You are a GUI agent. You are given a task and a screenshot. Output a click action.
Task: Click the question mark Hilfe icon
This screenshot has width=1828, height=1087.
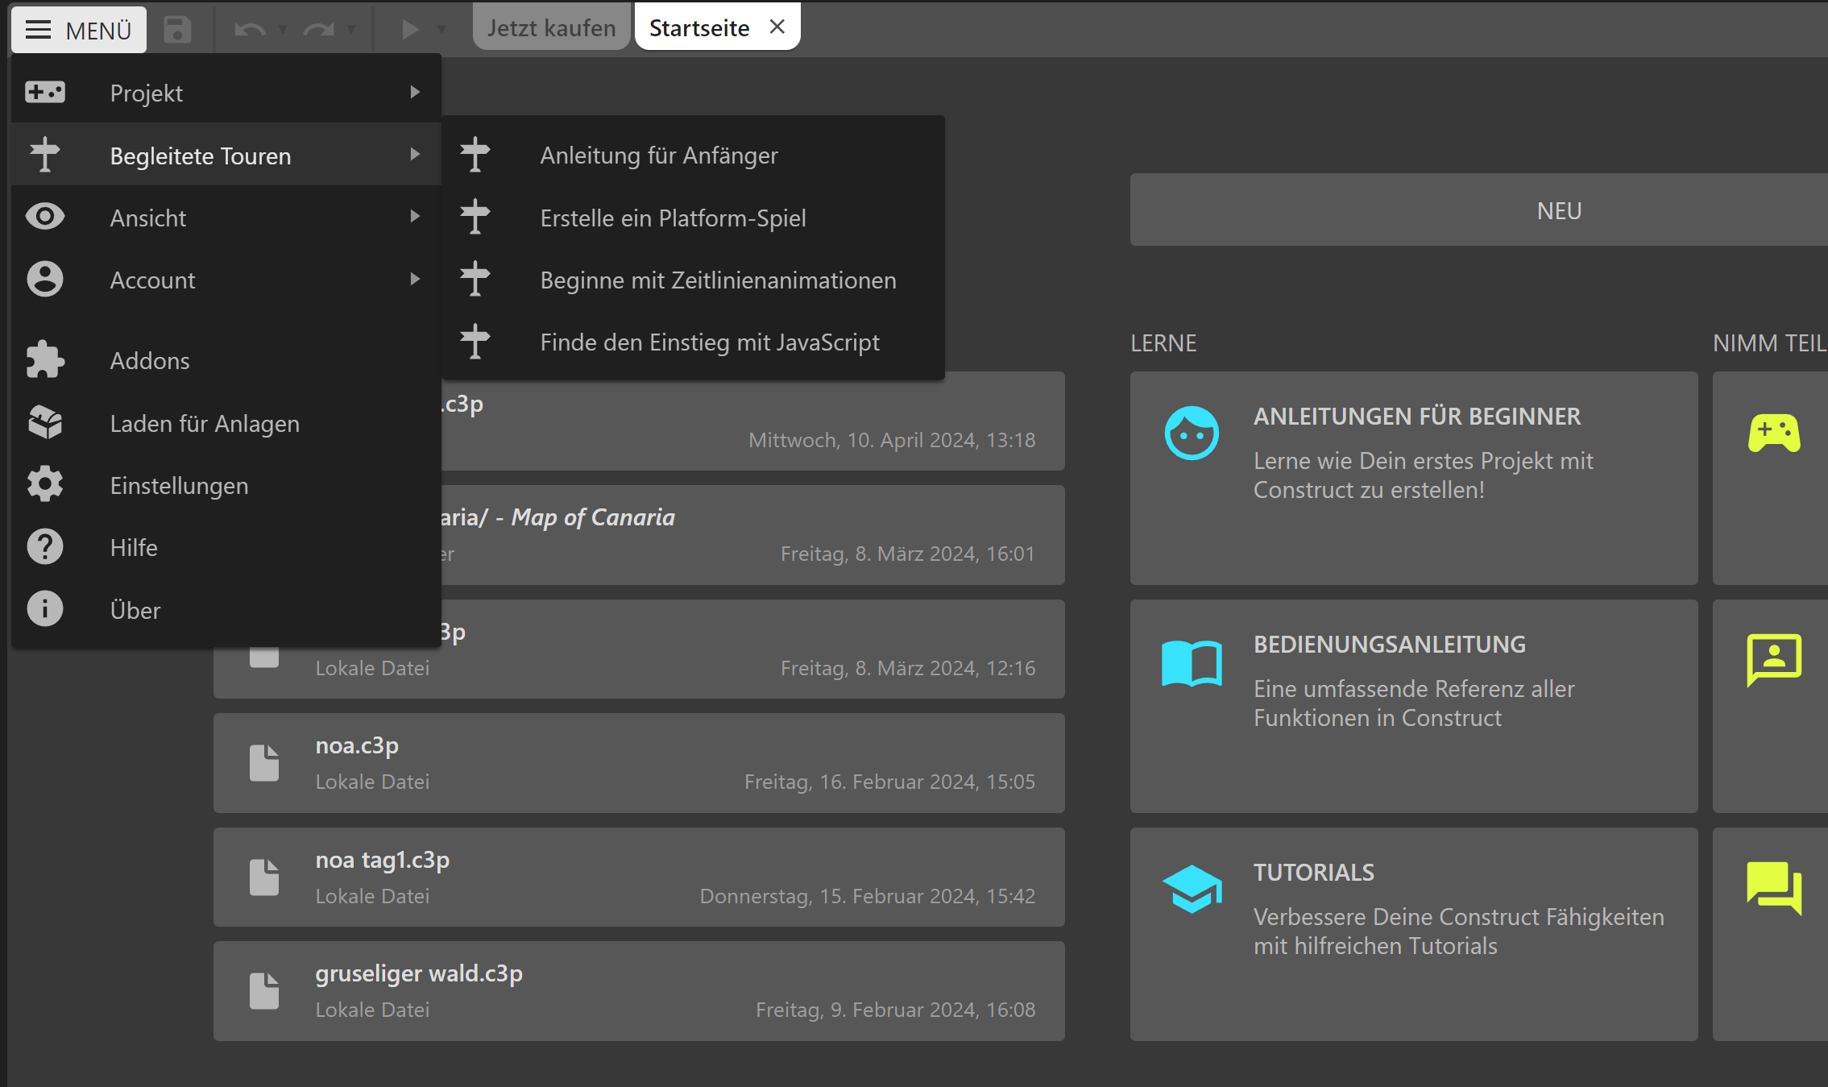[45, 546]
